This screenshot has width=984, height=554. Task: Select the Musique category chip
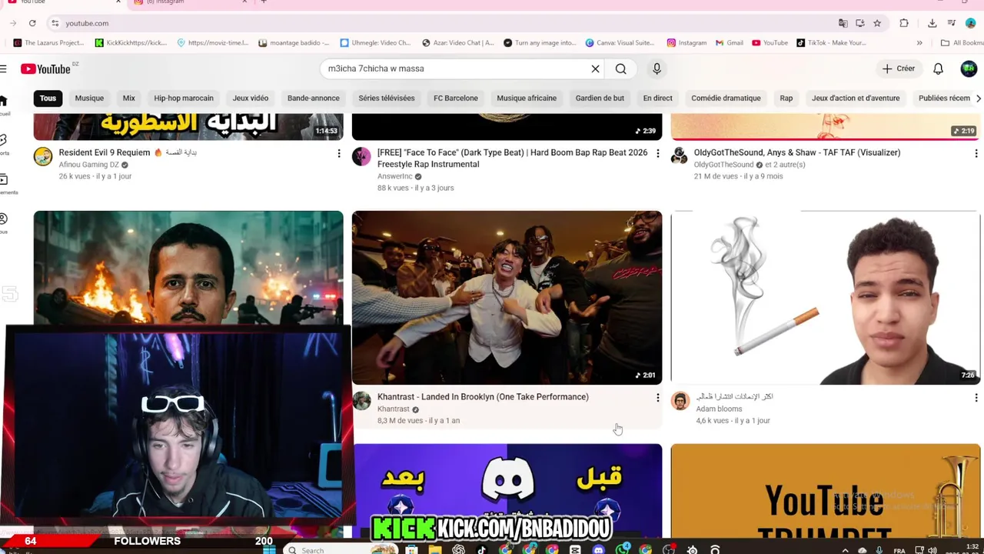pyautogui.click(x=89, y=98)
